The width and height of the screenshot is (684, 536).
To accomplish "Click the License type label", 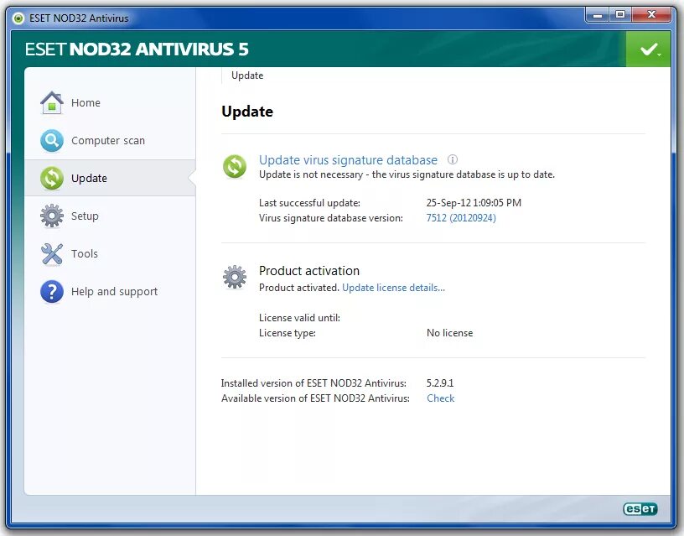I will click(288, 333).
